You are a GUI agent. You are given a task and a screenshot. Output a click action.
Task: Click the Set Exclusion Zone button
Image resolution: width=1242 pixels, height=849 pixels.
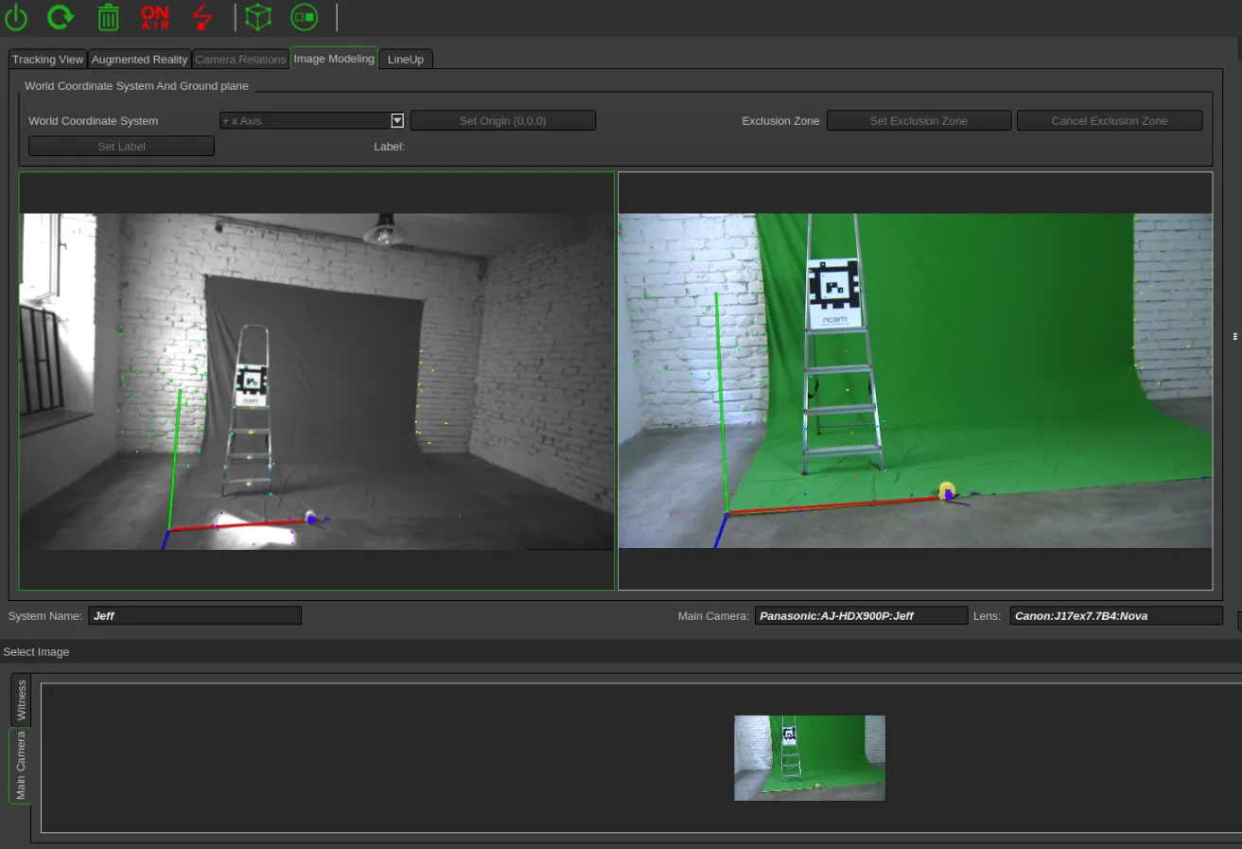918,121
